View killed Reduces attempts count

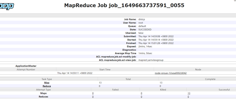(141, 97)
